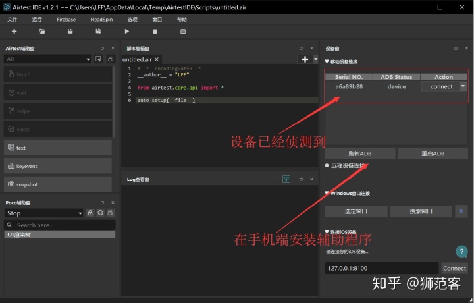
Task: Click Poco record camera icon
Action: pos(111,213)
